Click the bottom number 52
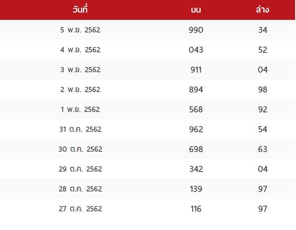 coord(263,49)
